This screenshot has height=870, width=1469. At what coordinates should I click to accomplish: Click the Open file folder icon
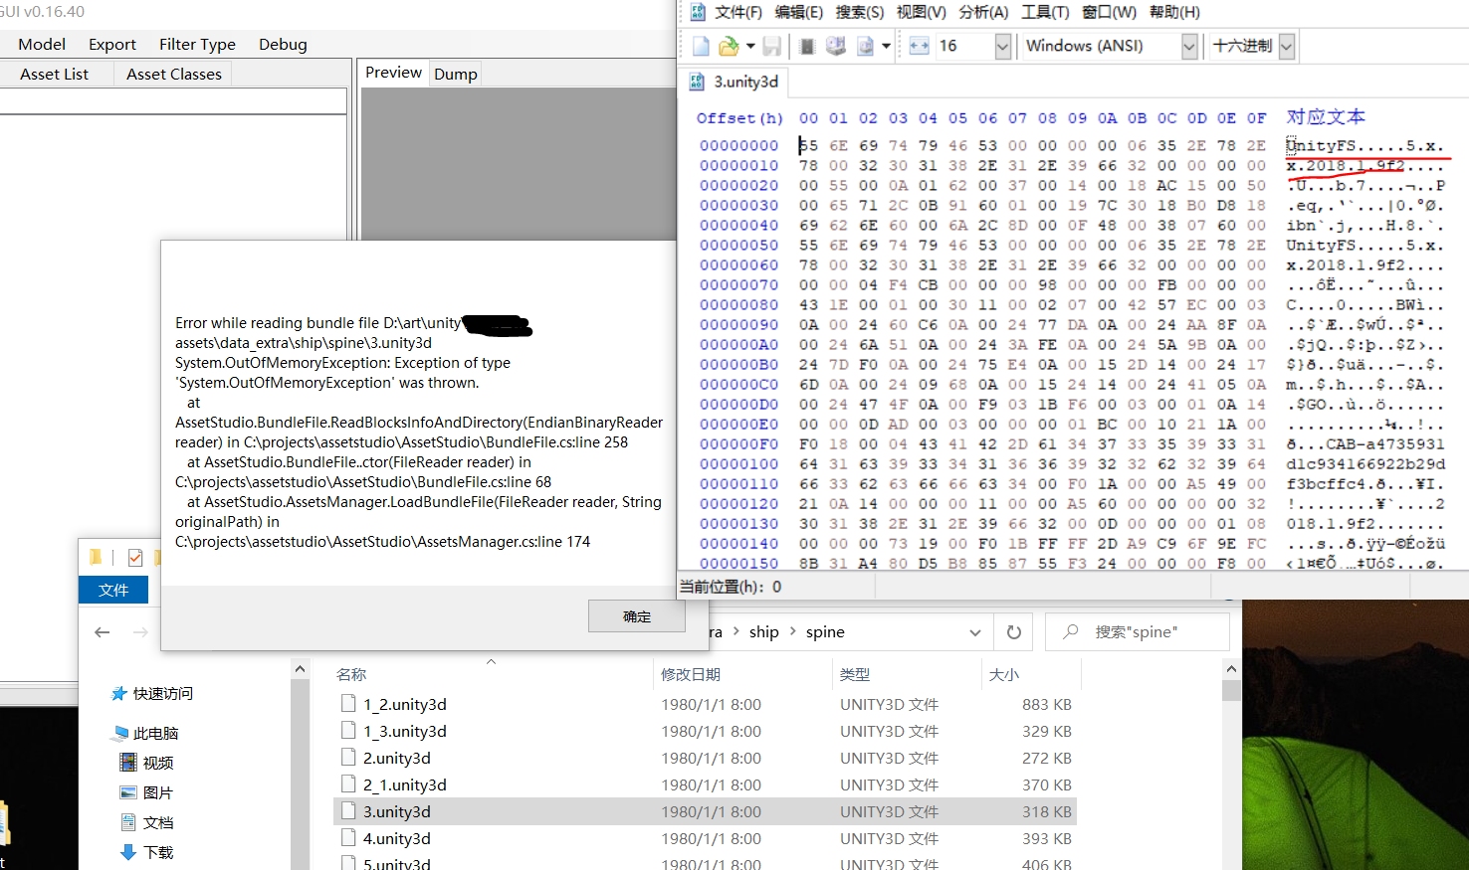point(729,46)
